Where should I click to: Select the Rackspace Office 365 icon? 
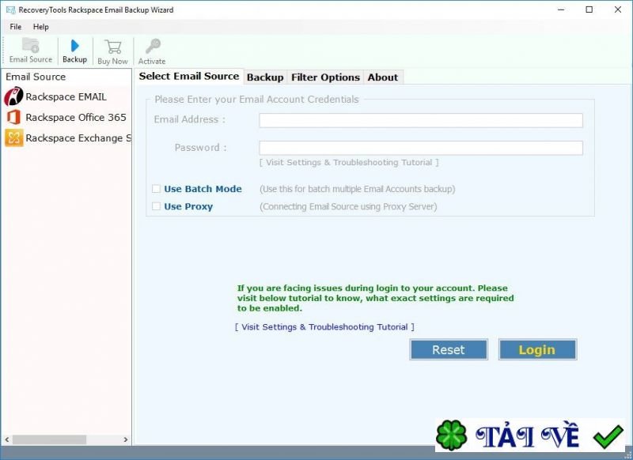13,117
